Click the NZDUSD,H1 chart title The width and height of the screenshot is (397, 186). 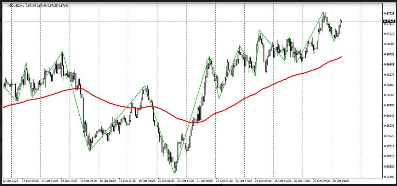(x=16, y=5)
